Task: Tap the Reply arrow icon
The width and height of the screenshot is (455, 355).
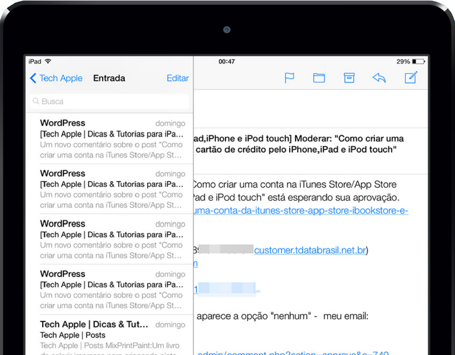Action: 379,78
